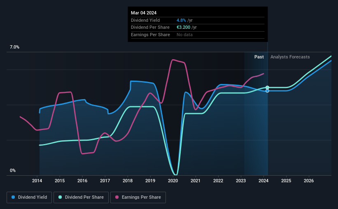The image size is (338, 209).
Task: Click the Mar 04 2024 tooltip date
Action: click(144, 13)
